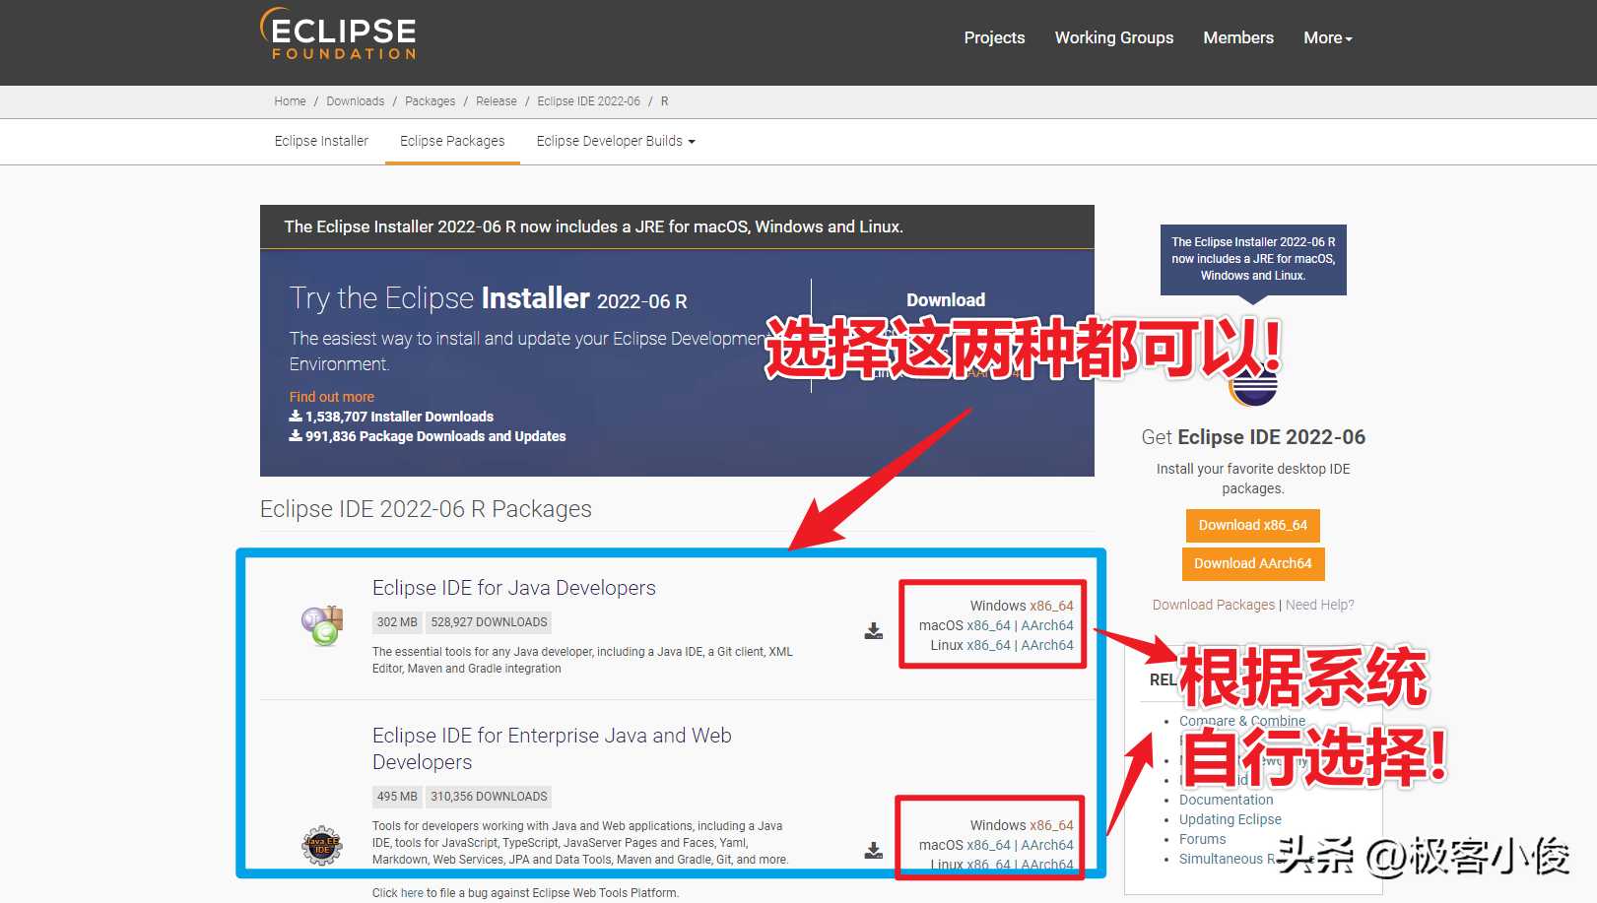Open the Download Packages link
The width and height of the screenshot is (1597, 903).
[1214, 605]
